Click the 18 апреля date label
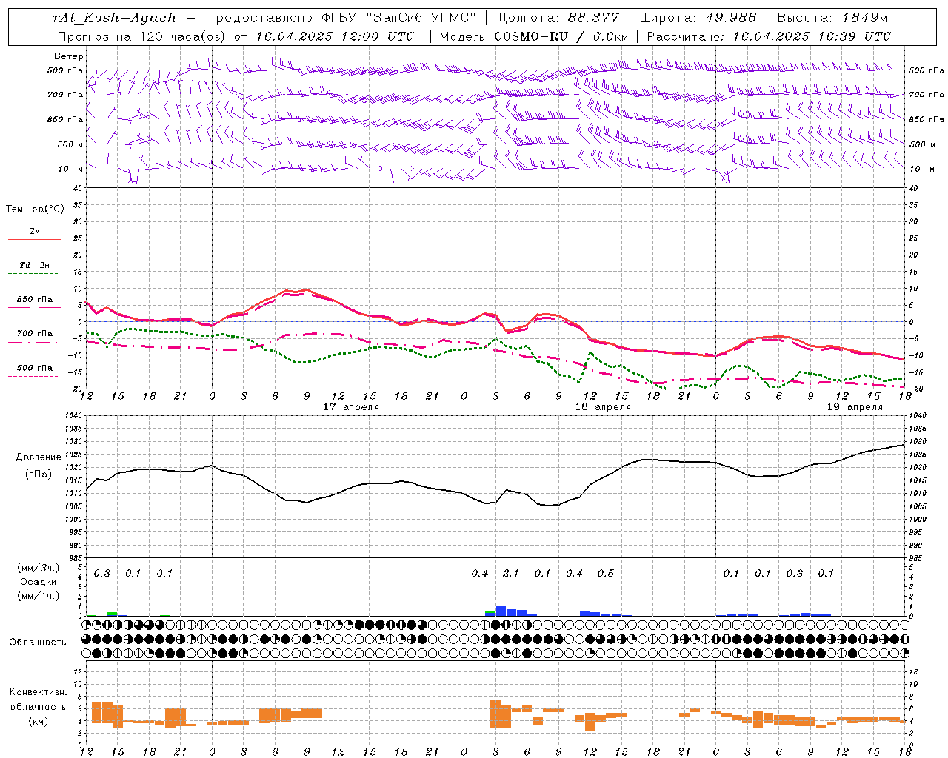This screenshot has width=948, height=758. [603, 407]
